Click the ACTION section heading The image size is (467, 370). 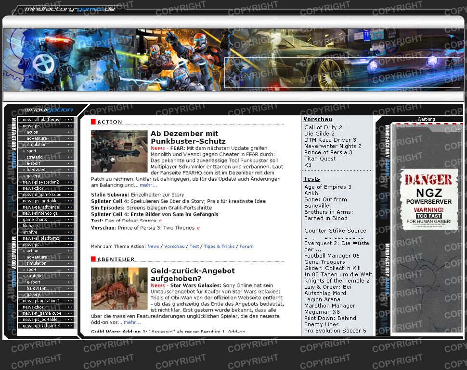[x=110, y=122]
